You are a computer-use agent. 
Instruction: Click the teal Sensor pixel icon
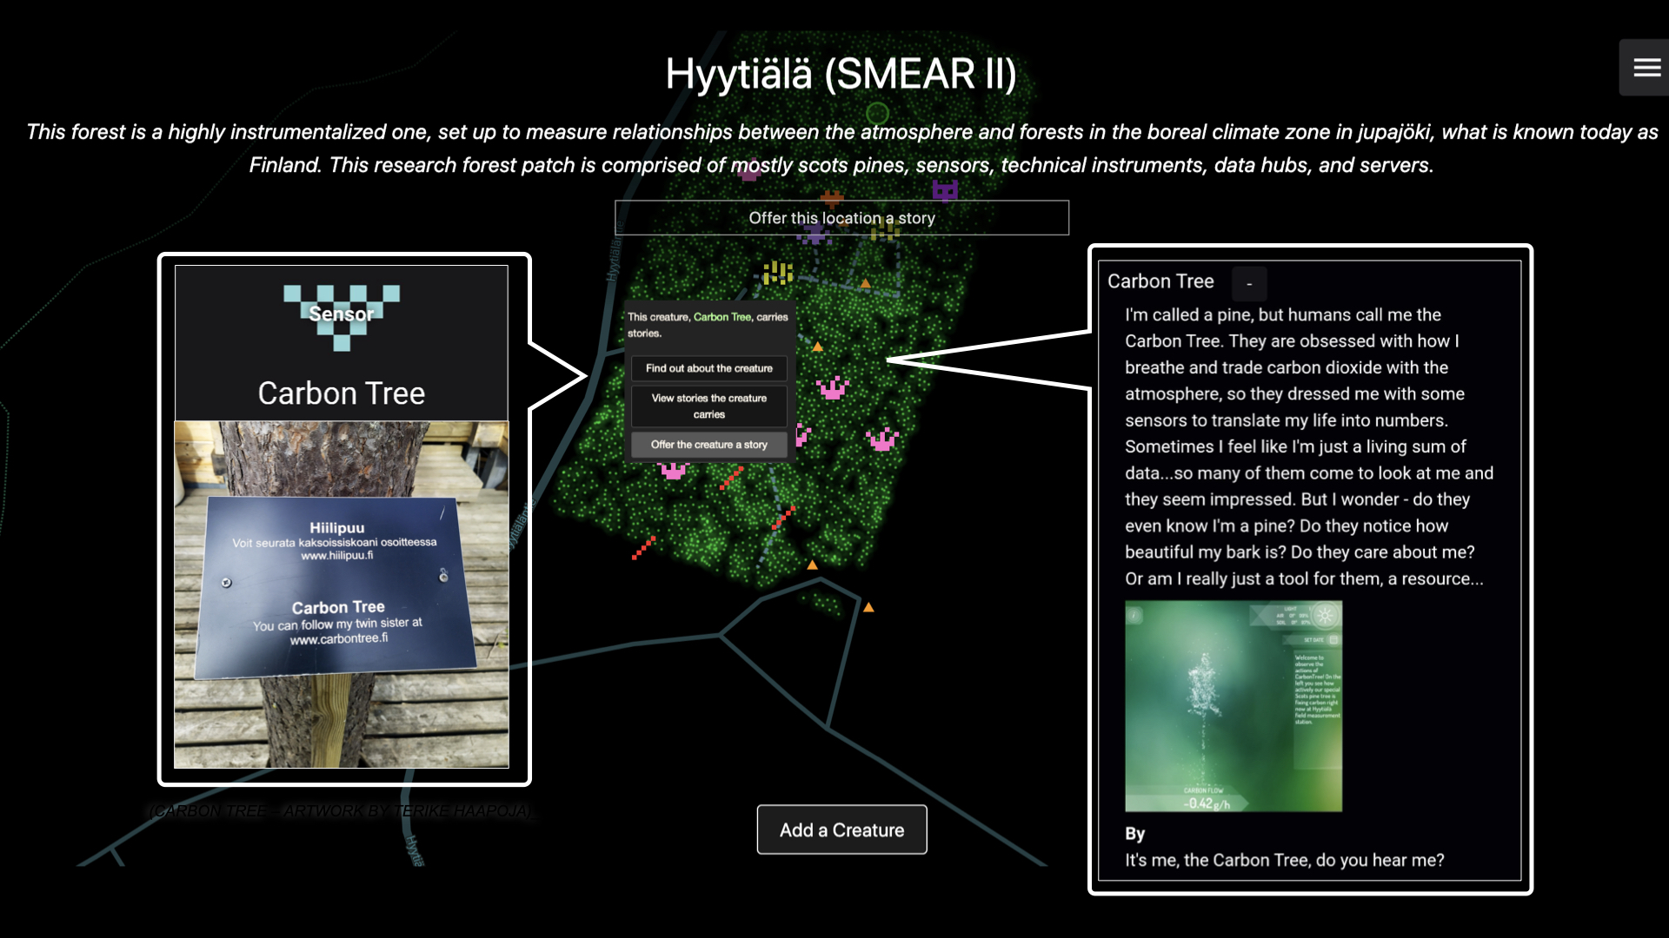click(342, 316)
